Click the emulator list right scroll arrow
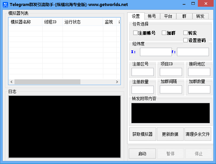The image size is (216, 164). (x=117, y=82)
